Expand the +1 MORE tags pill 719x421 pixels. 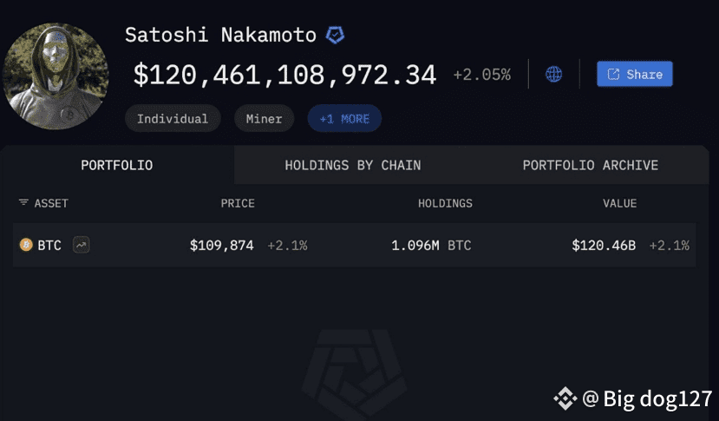point(343,119)
